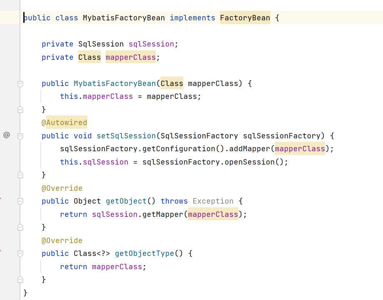Fold the getObjectType method in gutter
The image size is (383, 300).
tap(20, 253)
